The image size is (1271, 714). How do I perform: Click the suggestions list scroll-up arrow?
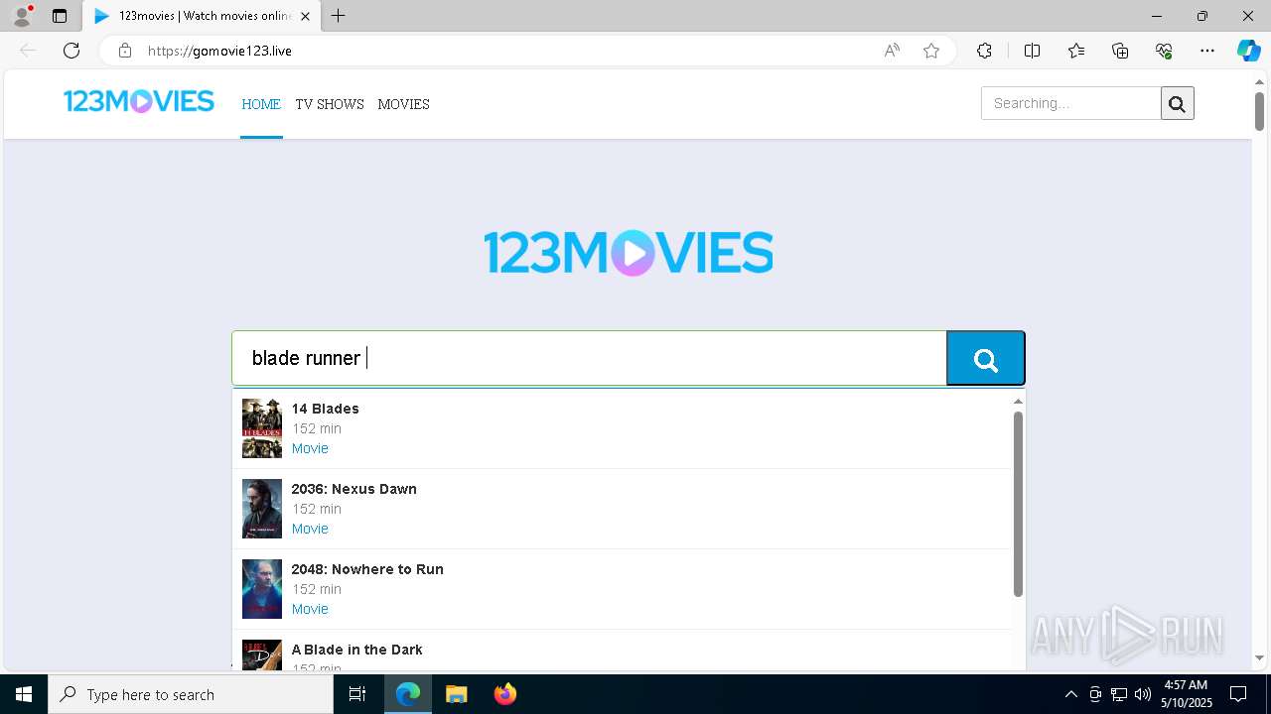point(1018,401)
